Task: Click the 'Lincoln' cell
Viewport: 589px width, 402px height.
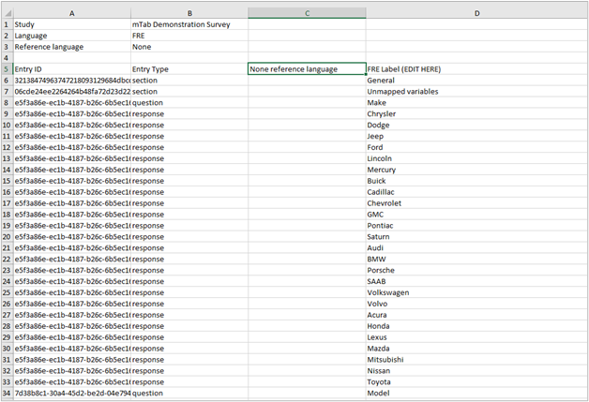Action: [x=476, y=158]
